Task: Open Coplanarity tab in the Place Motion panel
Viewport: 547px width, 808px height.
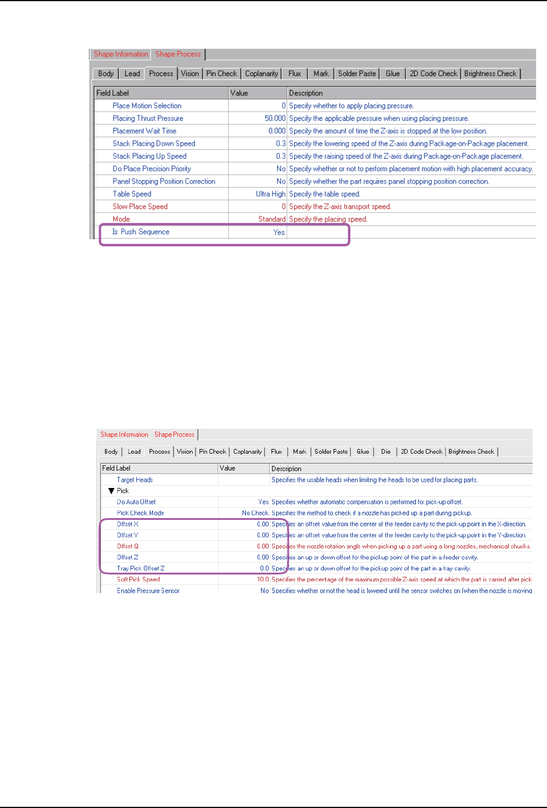Action: pos(262,73)
